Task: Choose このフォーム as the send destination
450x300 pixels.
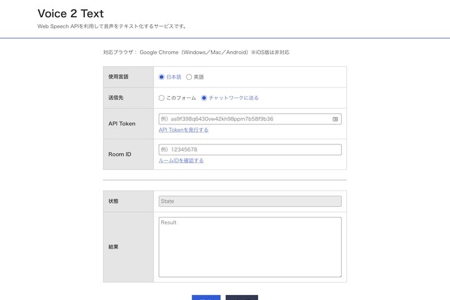Action: 161,98
